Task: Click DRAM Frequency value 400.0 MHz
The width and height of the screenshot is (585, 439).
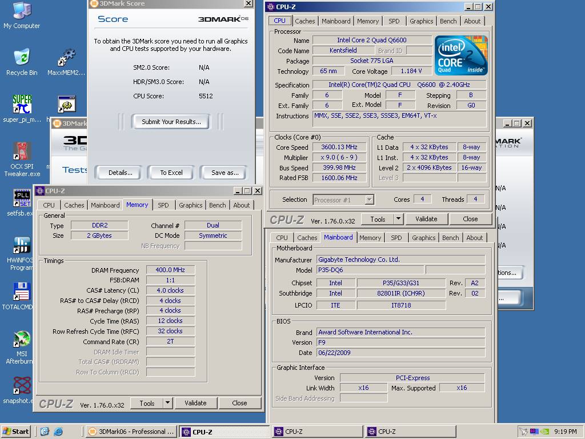Action: coord(170,270)
